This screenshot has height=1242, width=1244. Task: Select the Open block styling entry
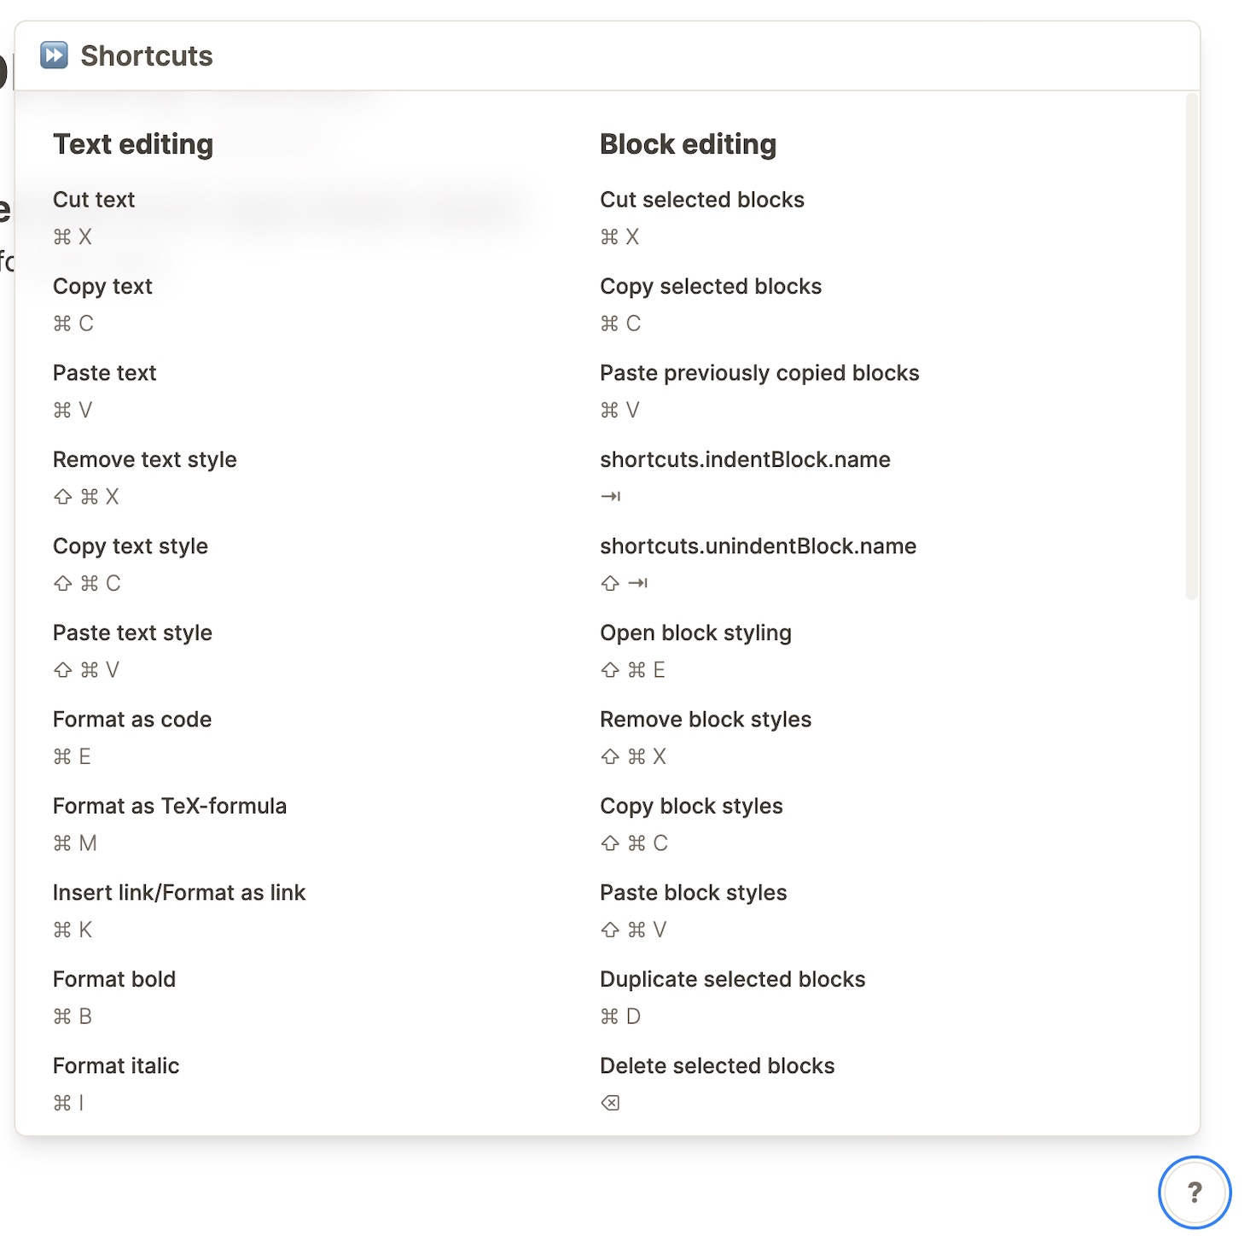point(695,633)
